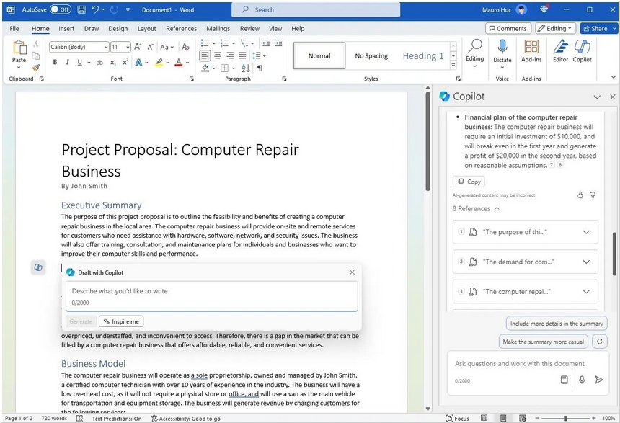Click the send arrow in Copilot chat
The width and height of the screenshot is (620, 423).
pos(598,380)
